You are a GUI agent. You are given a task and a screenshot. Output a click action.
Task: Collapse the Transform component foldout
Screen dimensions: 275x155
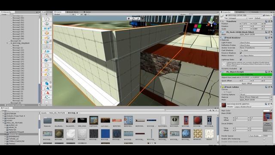pyautogui.click(x=221, y=21)
